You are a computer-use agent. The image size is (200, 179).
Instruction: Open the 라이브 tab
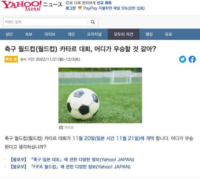pos(50,34)
